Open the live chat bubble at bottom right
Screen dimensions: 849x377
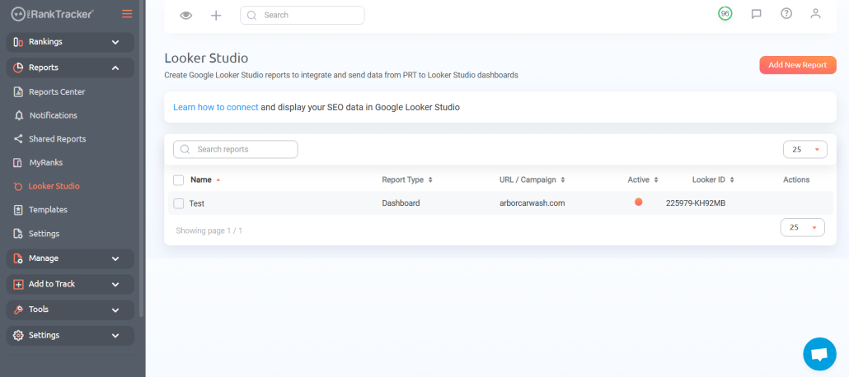coord(820,354)
